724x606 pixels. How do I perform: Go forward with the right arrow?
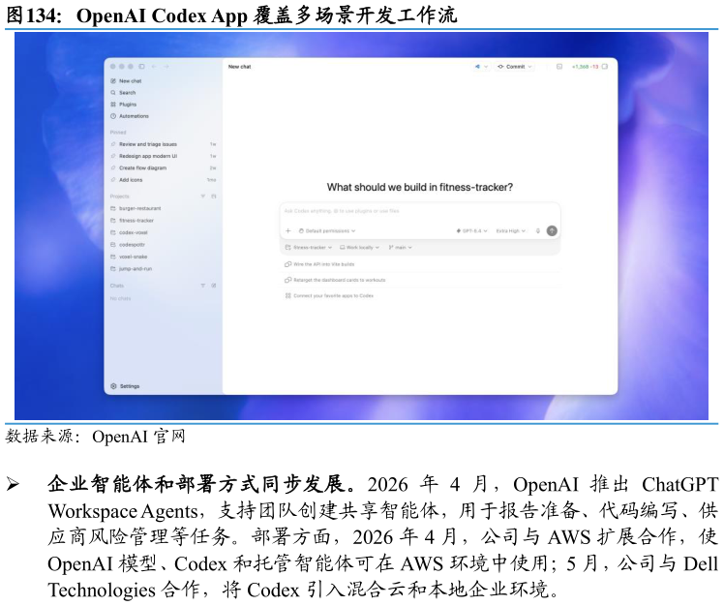tap(166, 67)
